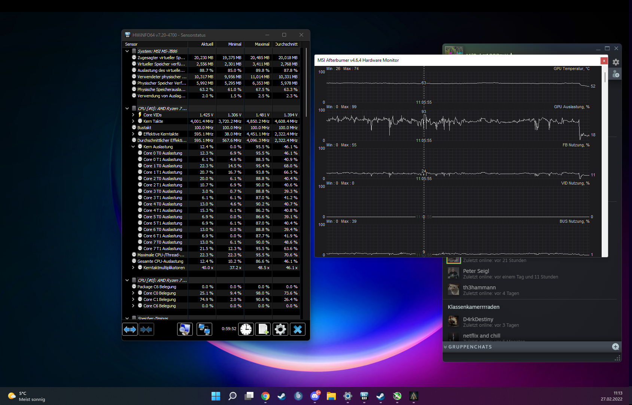This screenshot has width=632, height=405.
Task: Start logging with the sheet-plus icon in HWiNFO
Action: point(263,329)
